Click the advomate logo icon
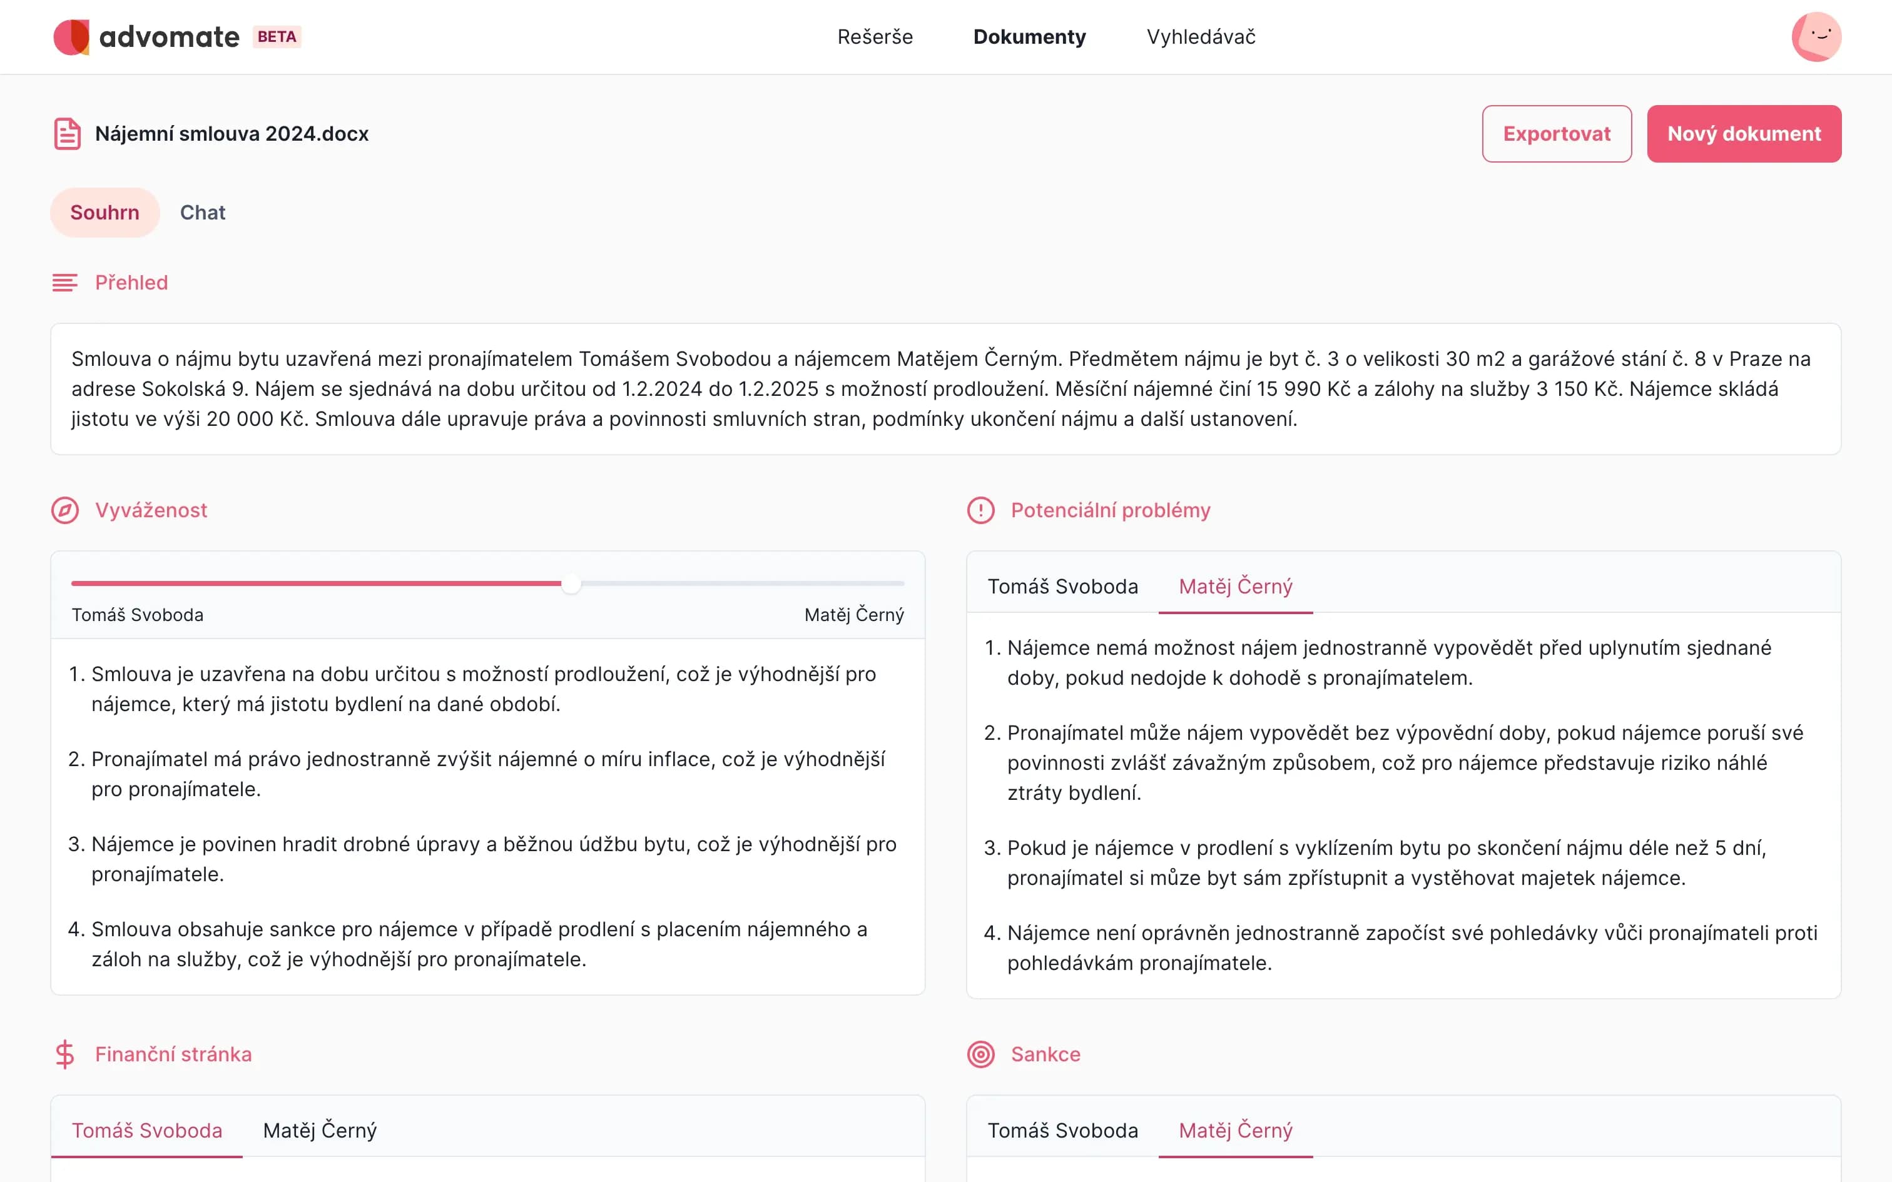The width and height of the screenshot is (1892, 1182). 71,37
